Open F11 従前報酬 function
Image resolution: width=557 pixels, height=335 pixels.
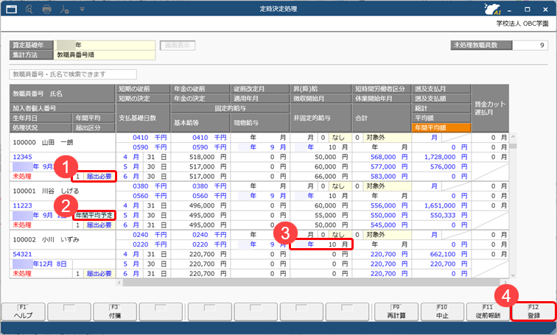point(488,311)
